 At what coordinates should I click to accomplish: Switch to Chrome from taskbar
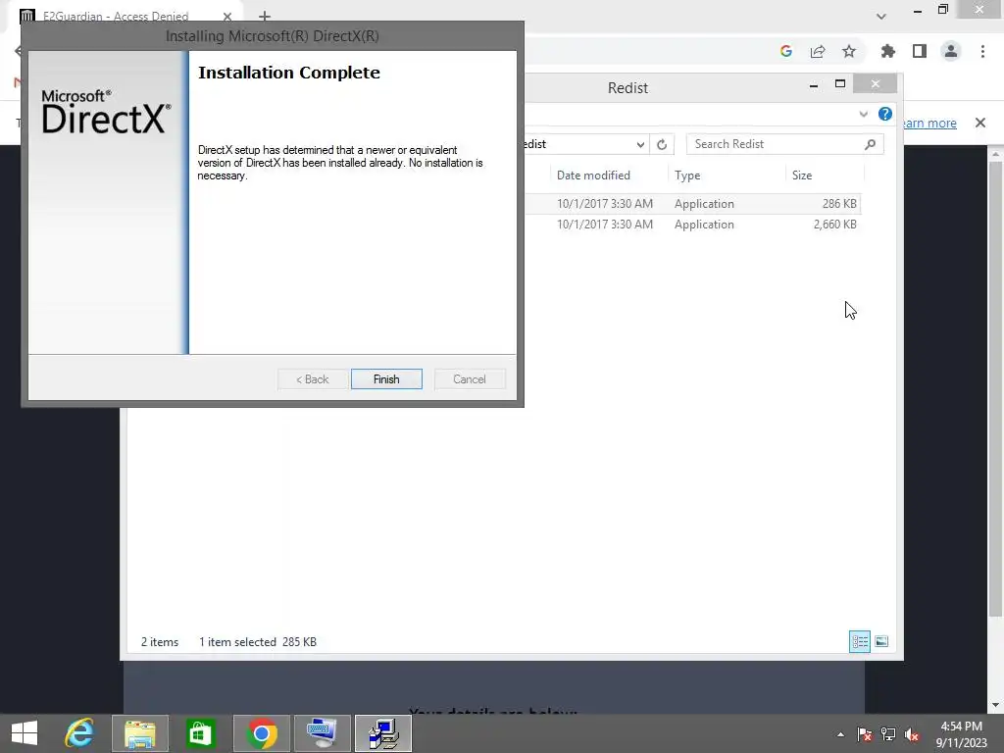click(x=261, y=733)
